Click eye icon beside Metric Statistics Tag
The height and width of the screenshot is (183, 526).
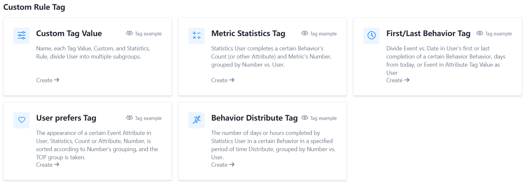304,33
